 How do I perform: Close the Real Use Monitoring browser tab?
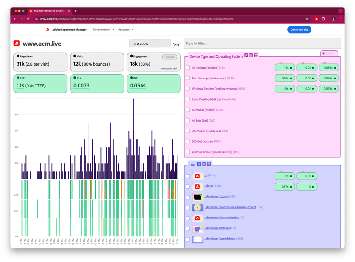coord(69,11)
